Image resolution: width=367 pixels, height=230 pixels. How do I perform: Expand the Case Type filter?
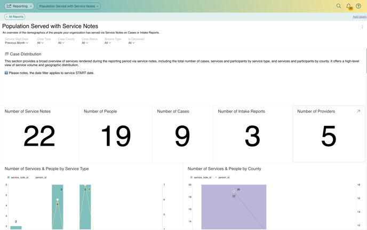pyautogui.click(x=41, y=43)
